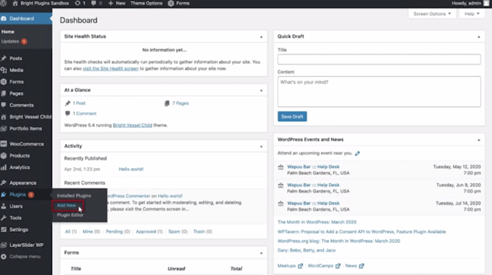This screenshot has width=492, height=275.
Task: Open WPTavern Consent API proposal article
Action: coord(362,232)
